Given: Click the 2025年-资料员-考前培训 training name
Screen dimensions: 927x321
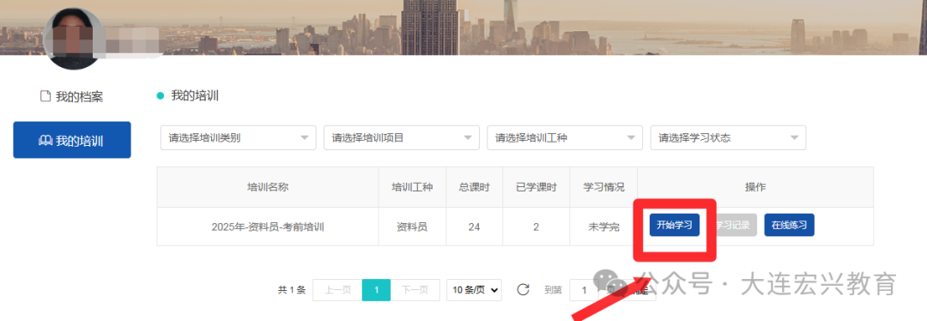Looking at the screenshot, I should click(x=268, y=226).
